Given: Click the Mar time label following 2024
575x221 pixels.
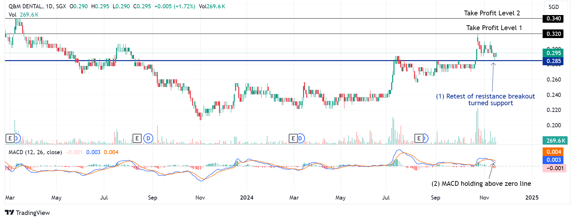Looking at the screenshot, I should (294, 198).
